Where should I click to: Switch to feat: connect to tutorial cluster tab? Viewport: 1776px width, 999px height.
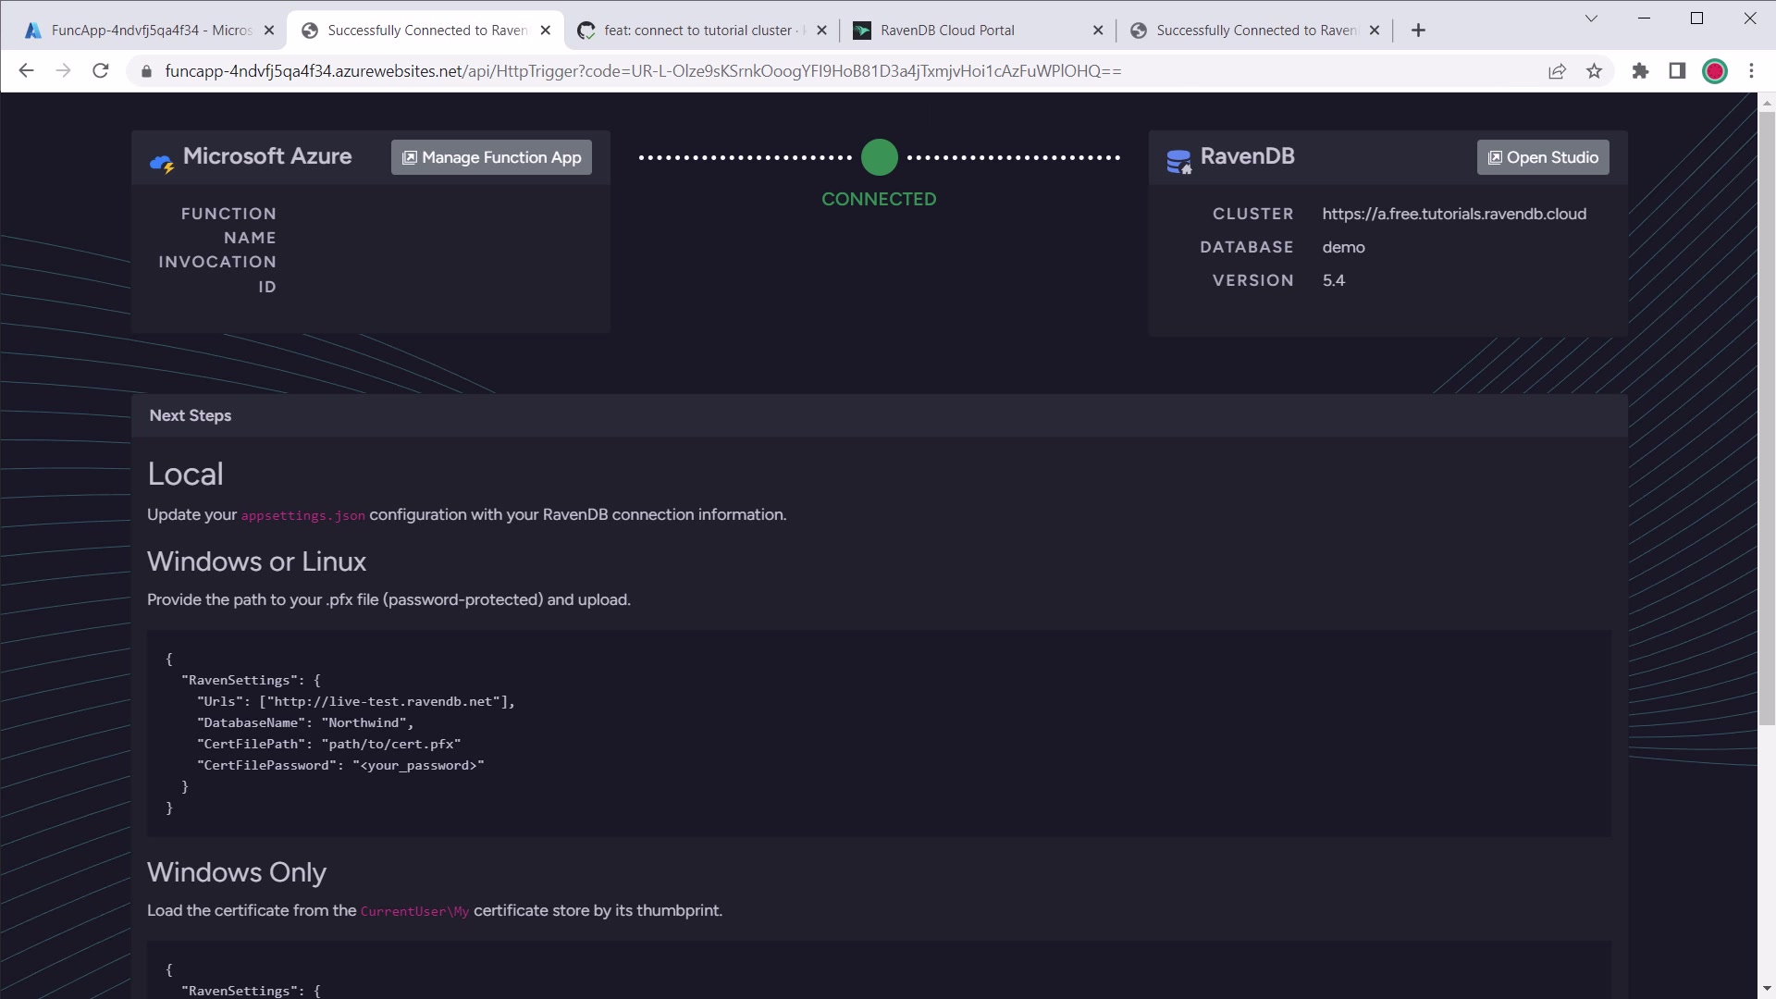coord(704,31)
